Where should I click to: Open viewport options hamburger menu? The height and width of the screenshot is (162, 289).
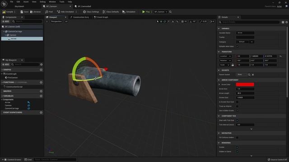point(47,22)
